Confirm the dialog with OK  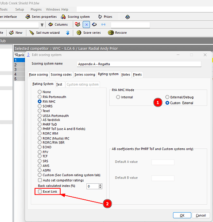tap(182, 215)
